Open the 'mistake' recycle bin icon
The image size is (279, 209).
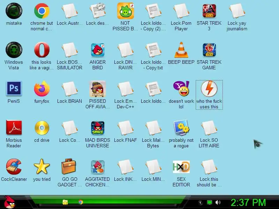14,11
